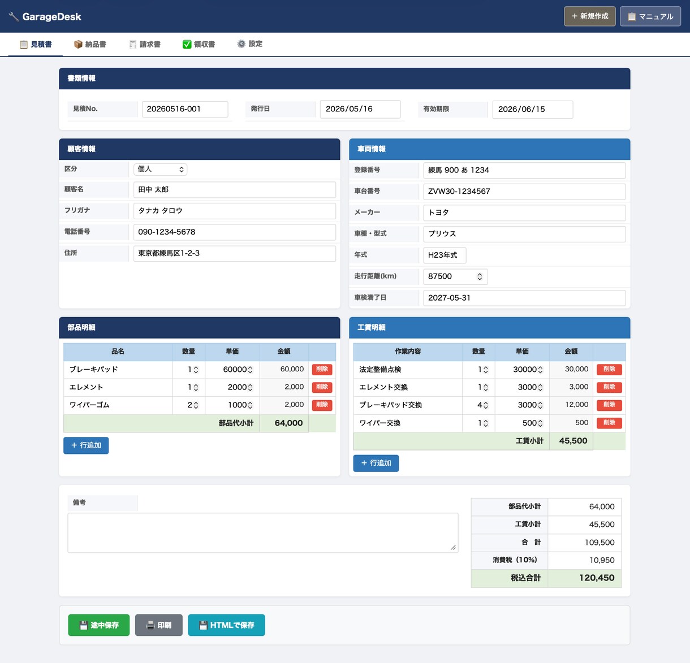Open the 請求書 tab
The width and height of the screenshot is (690, 663).
point(144,44)
